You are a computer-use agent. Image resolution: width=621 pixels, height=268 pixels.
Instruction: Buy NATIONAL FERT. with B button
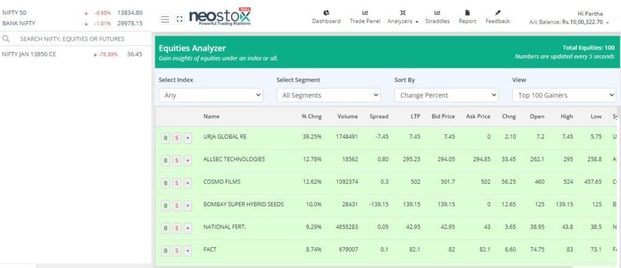166,228
